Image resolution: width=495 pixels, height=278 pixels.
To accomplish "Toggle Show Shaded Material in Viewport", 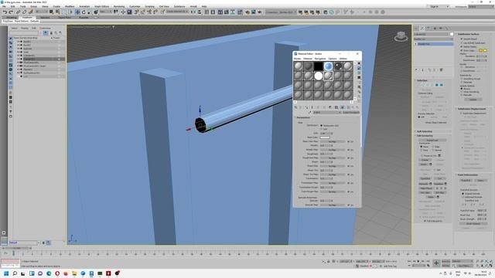I will click(343, 107).
